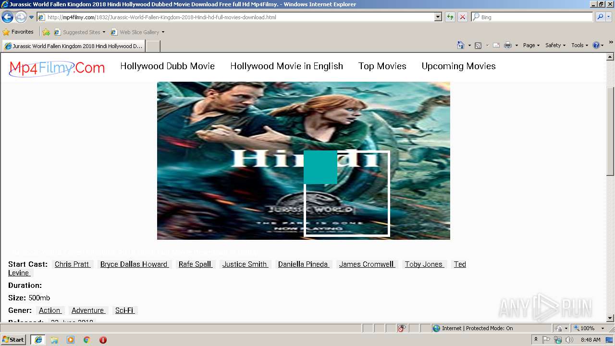The height and width of the screenshot is (346, 615).
Task: Click cast link James Cromwell
Action: (x=367, y=264)
